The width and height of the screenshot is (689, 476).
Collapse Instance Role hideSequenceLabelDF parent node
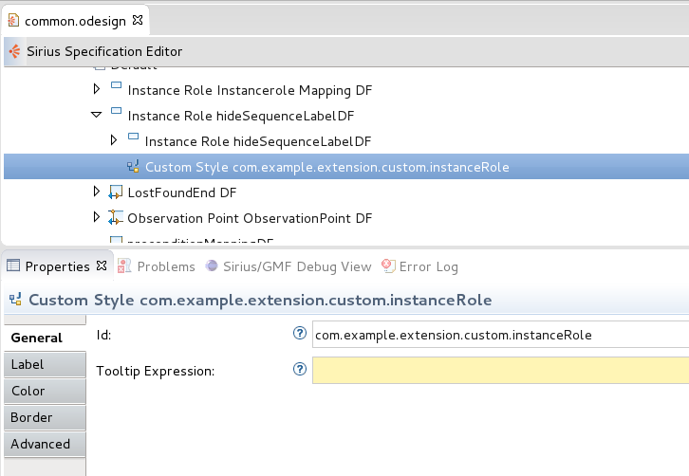point(96,116)
